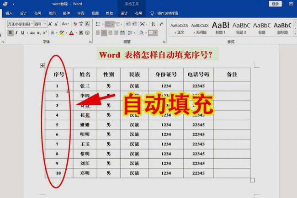Open Ribbon Display Options icon in title bar
The height and width of the screenshot is (198, 297).
pyautogui.click(x=291, y=4)
